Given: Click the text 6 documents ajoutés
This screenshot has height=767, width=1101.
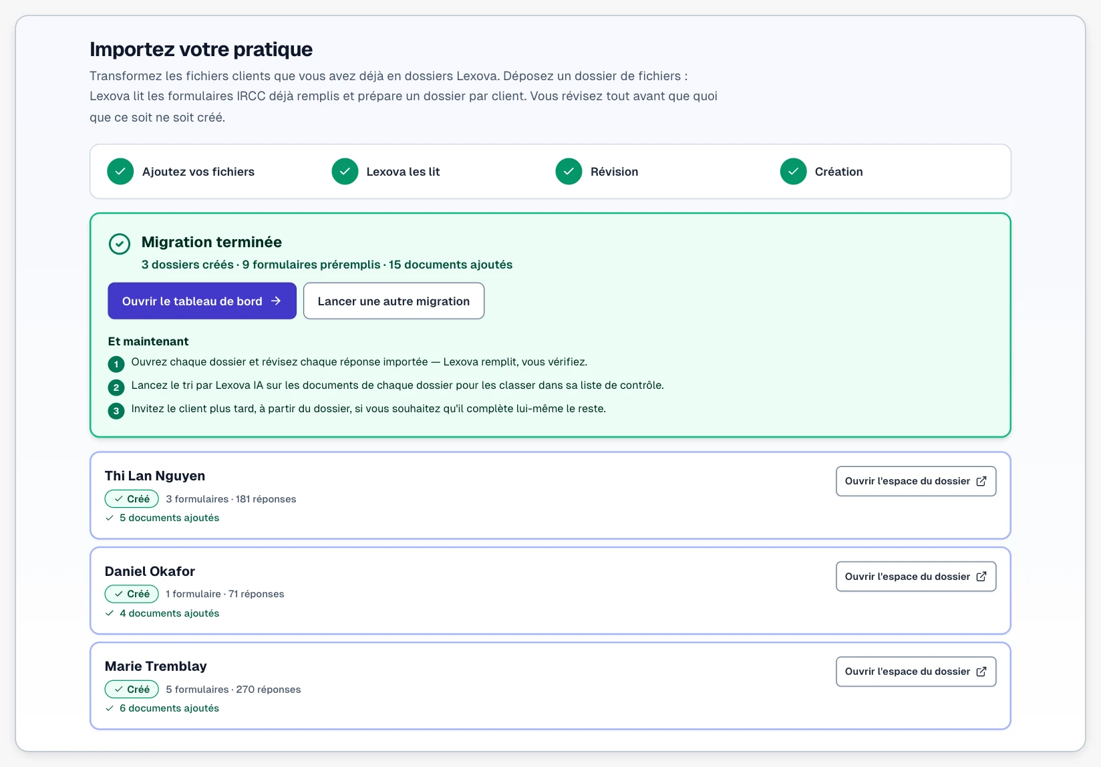Looking at the screenshot, I should click(169, 708).
